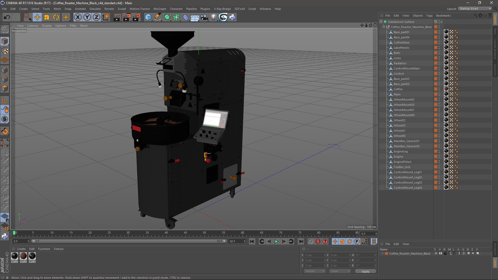Collapse the Subdivision Surface tree node

(381, 22)
